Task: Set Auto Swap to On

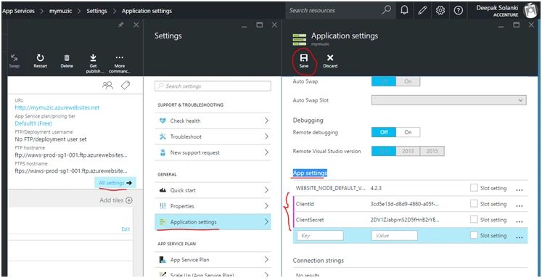Action: pyautogui.click(x=408, y=81)
